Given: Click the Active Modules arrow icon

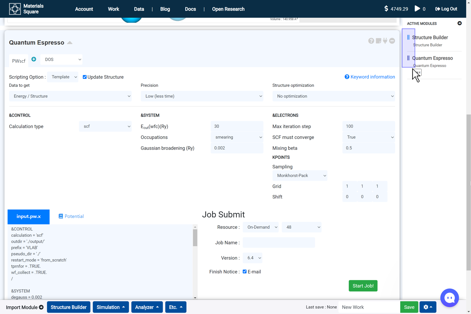Looking at the screenshot, I should point(459,23).
